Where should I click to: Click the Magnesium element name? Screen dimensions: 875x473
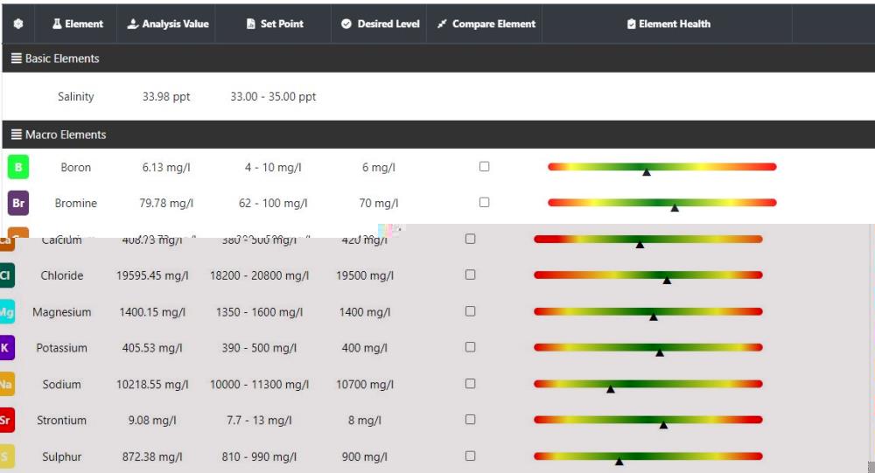coord(61,312)
